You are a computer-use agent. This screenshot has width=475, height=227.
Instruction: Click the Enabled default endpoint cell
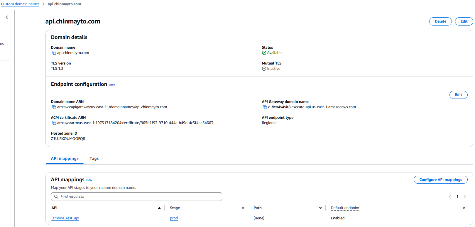click(338, 218)
